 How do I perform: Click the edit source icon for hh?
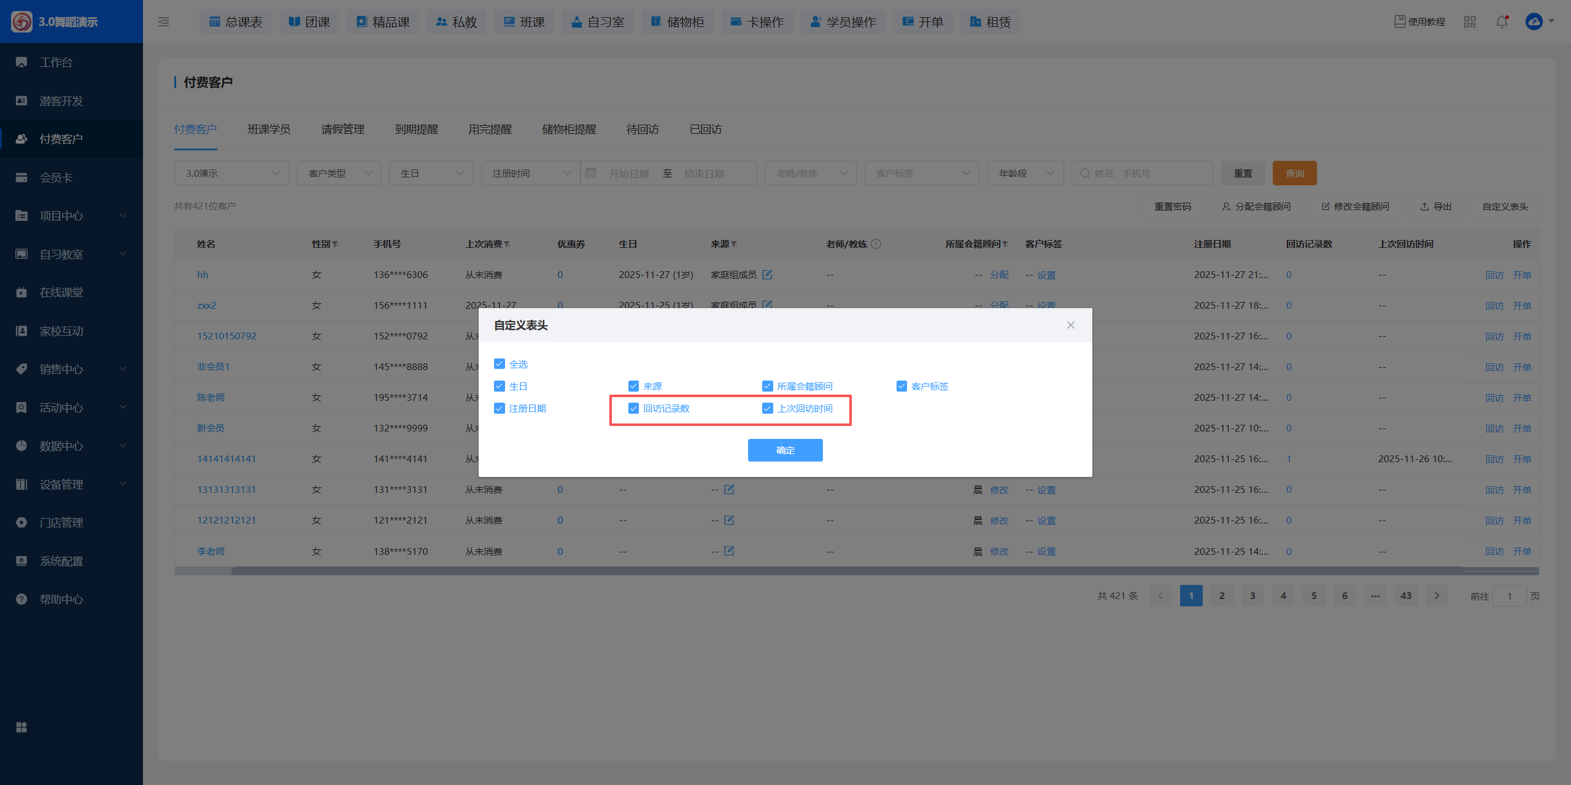pos(767,274)
